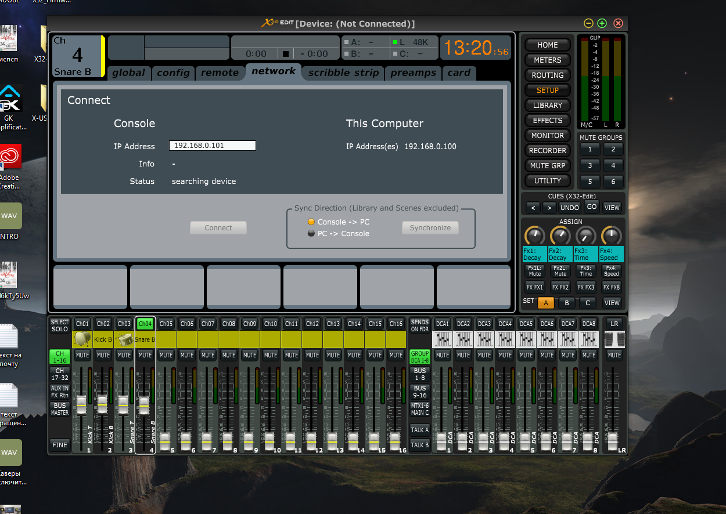Select Console -> PC sync direction

point(311,222)
